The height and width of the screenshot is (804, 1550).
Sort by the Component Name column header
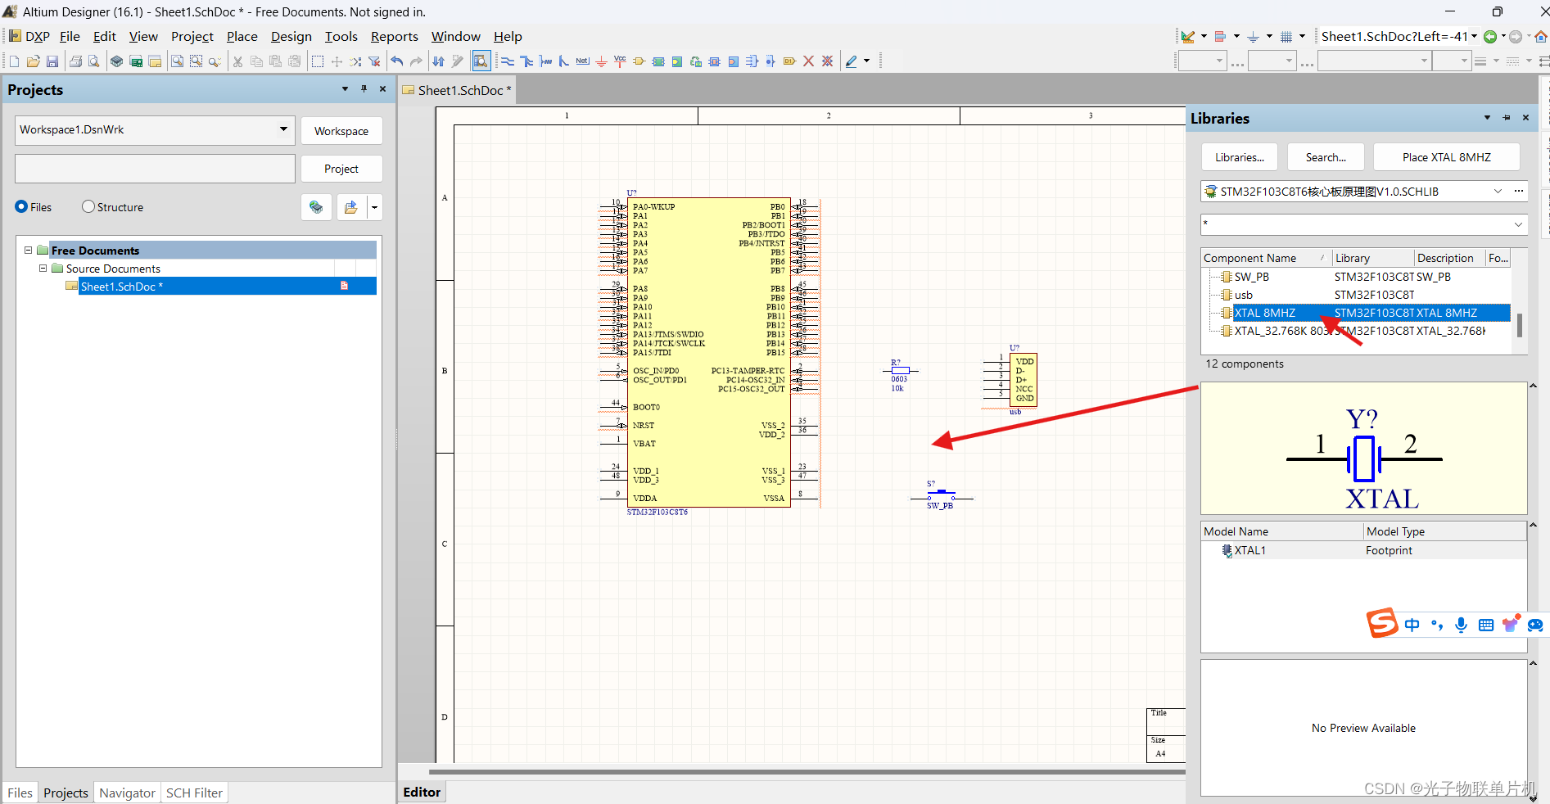click(1266, 258)
